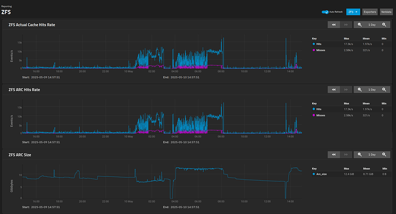Step back in ZFS Actual Cache Hits Rate chart

[333, 25]
